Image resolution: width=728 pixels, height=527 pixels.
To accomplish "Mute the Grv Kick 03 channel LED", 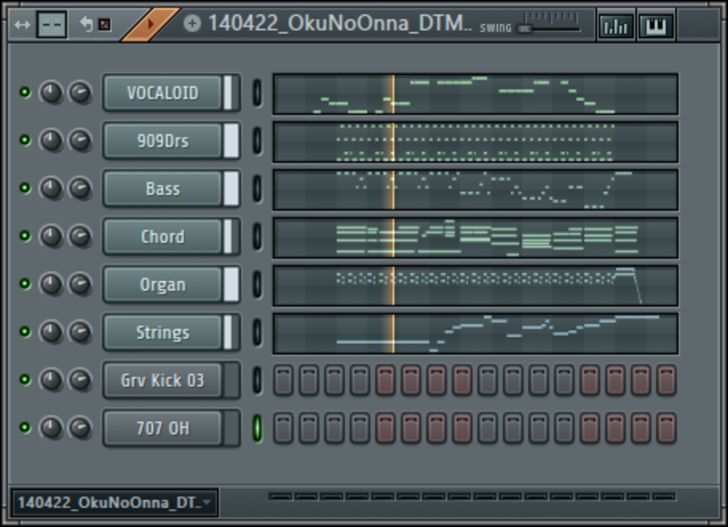I will [25, 380].
